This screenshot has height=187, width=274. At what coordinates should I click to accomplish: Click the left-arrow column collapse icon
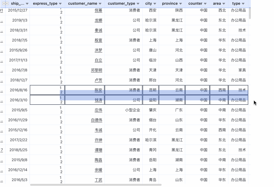point(4,3)
